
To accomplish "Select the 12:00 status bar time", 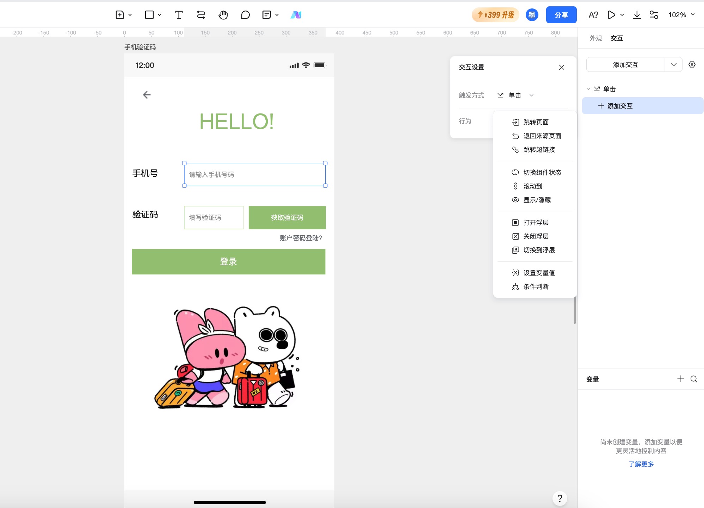I will coord(144,65).
